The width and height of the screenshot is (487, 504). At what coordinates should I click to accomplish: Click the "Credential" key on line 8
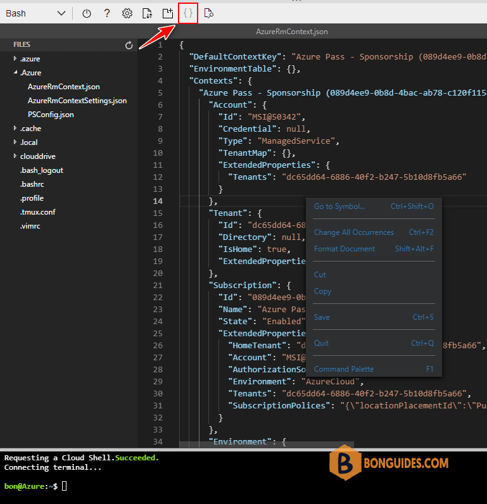tap(247, 129)
